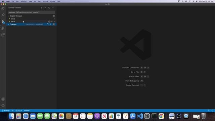Open the File menu
Viewport: 215px width, 121px height.
[13, 1]
